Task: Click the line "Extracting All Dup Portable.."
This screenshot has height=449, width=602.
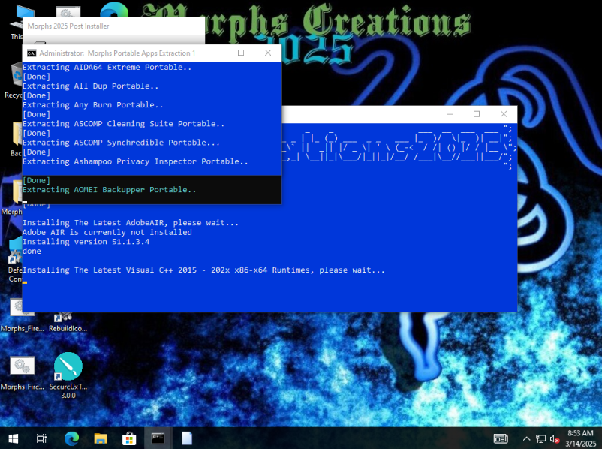Action: click(x=90, y=86)
